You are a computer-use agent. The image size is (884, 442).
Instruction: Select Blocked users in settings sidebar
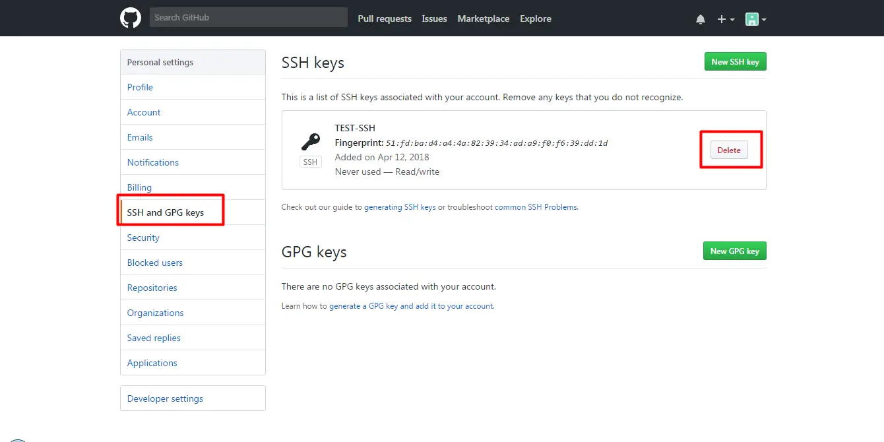[x=193, y=263]
